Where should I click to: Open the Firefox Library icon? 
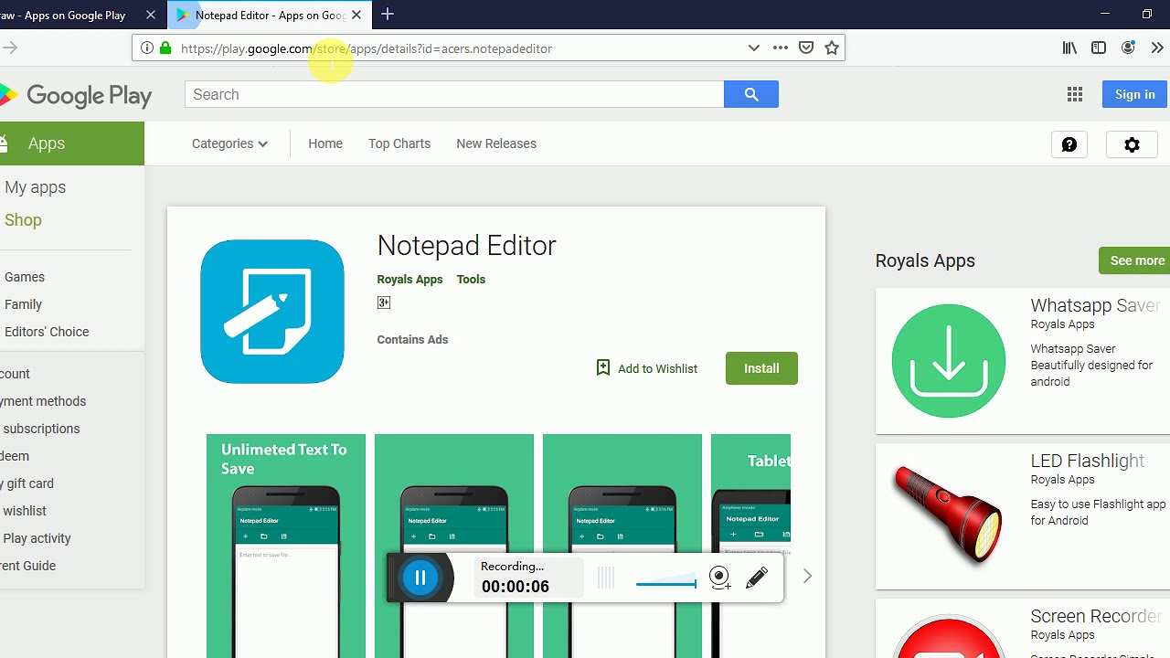coord(1069,48)
